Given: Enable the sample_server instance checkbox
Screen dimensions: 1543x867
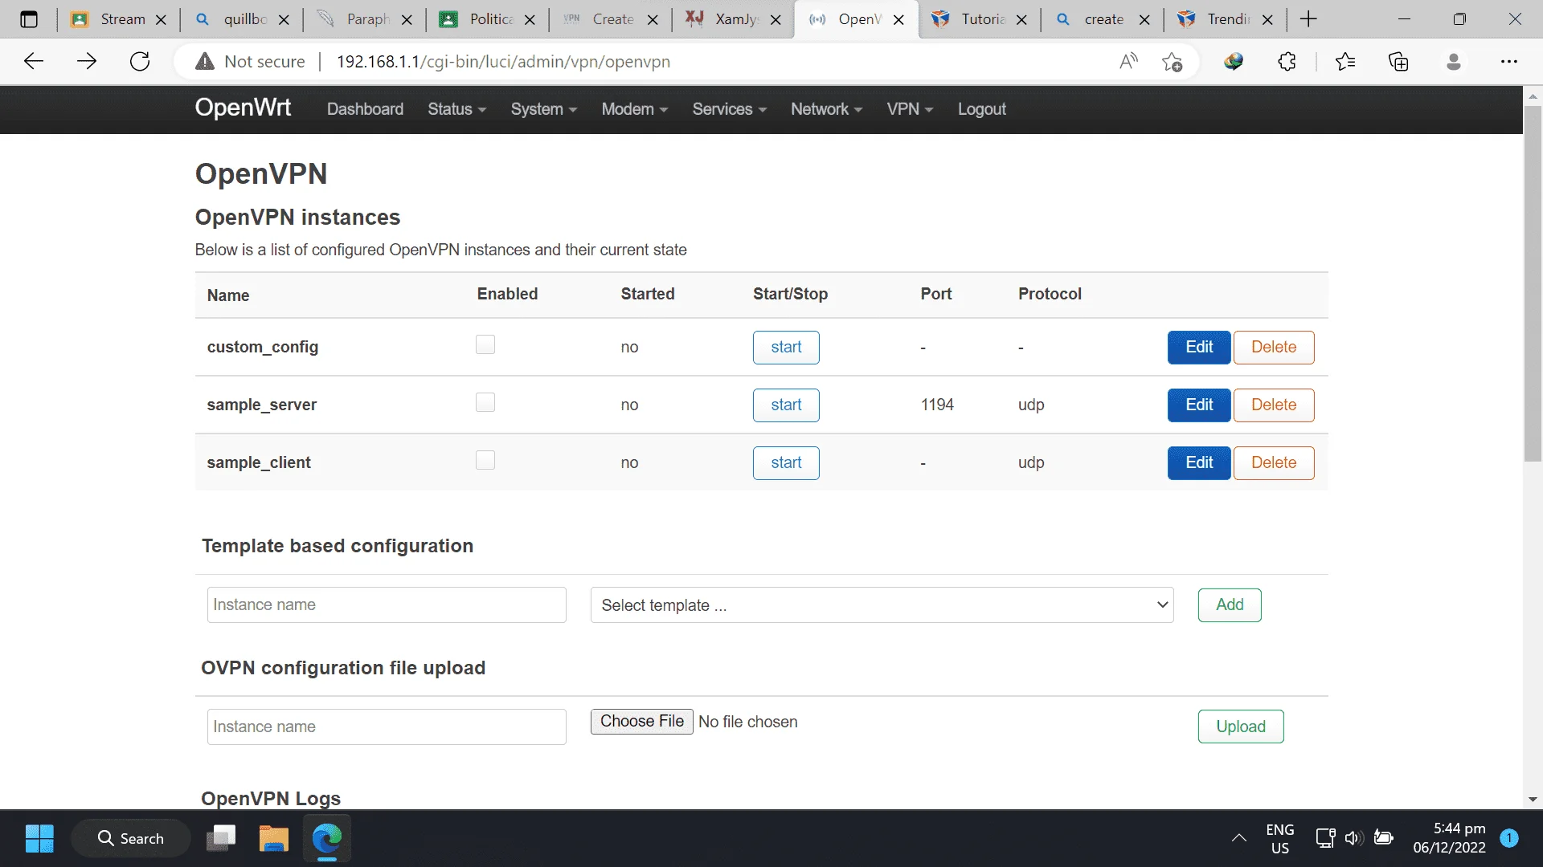Looking at the screenshot, I should (x=485, y=402).
